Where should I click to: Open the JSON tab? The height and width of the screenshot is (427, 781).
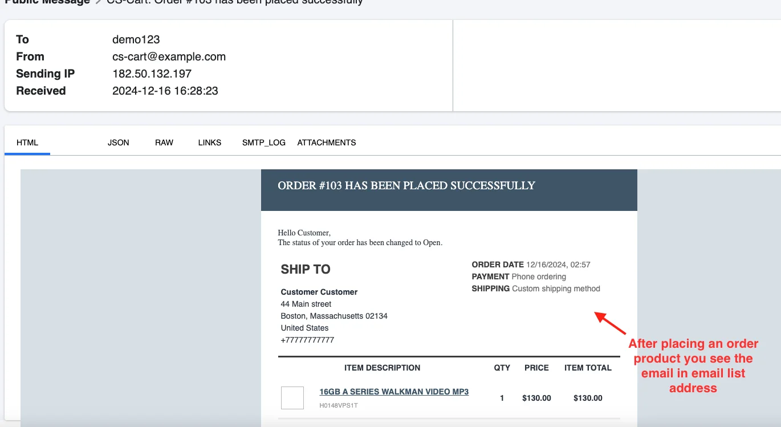coord(119,143)
